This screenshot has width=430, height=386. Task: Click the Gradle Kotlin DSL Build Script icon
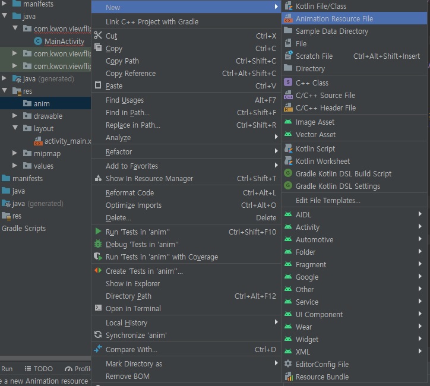[288, 173]
